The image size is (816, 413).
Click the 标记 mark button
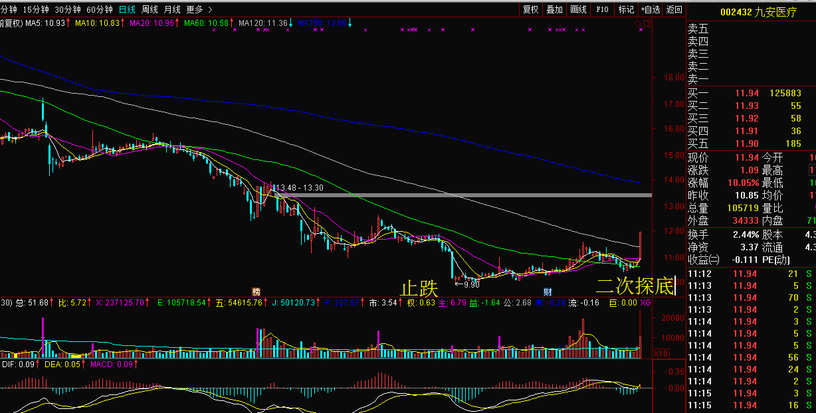point(626,9)
